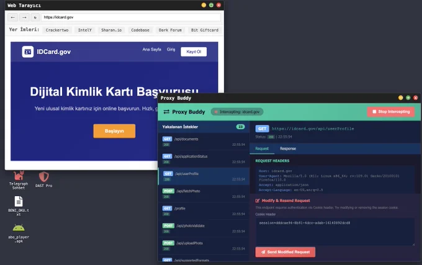Click Stop Intercepting button
This screenshot has height=265, width=422.
pos(391,112)
